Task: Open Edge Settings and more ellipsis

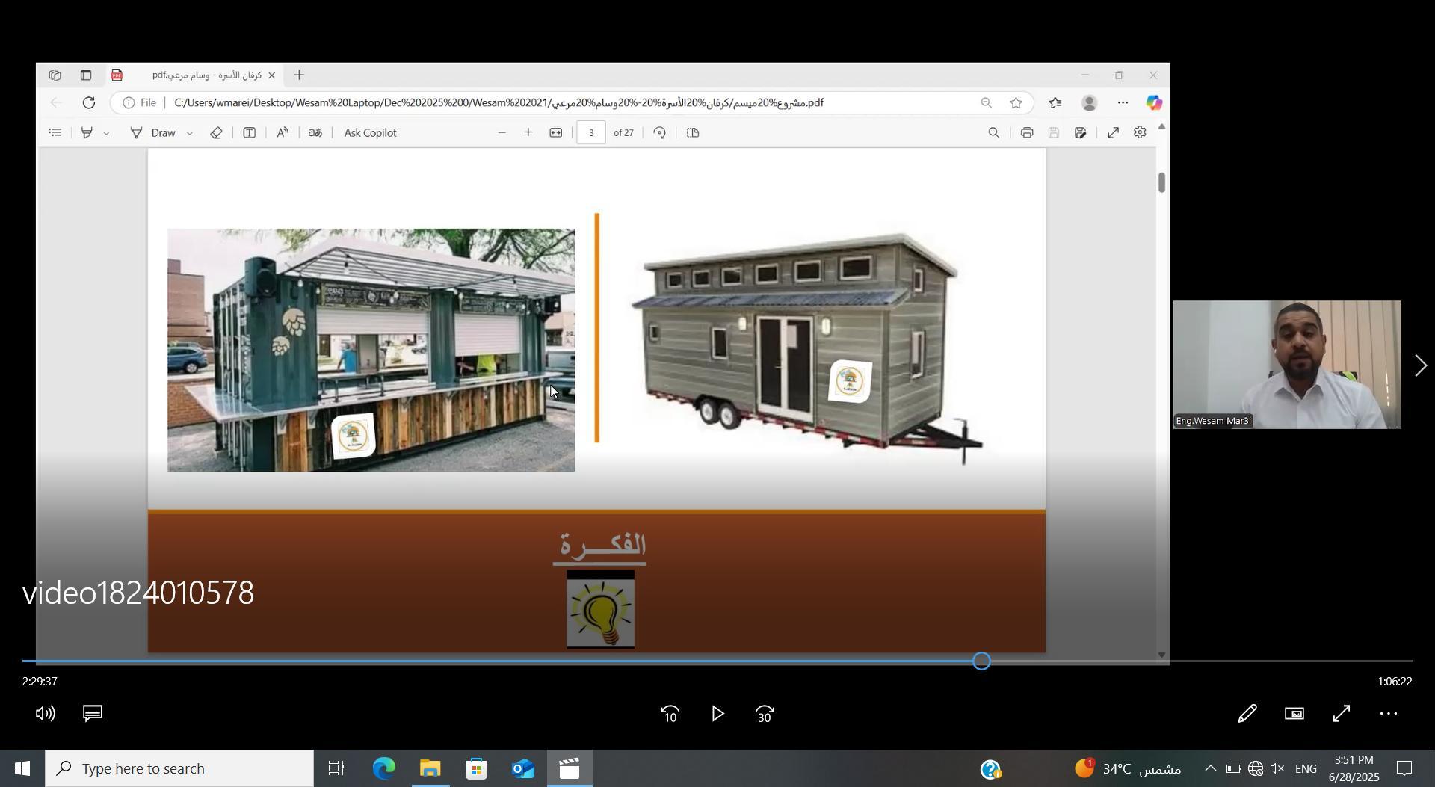Action: click(x=1123, y=103)
